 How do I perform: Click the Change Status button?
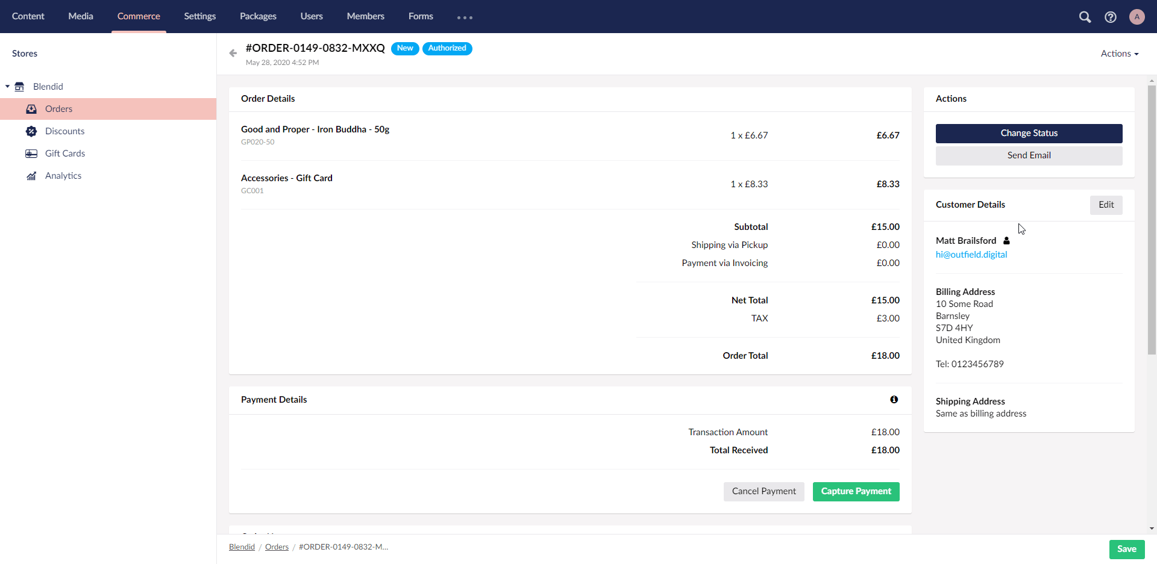[x=1029, y=133]
